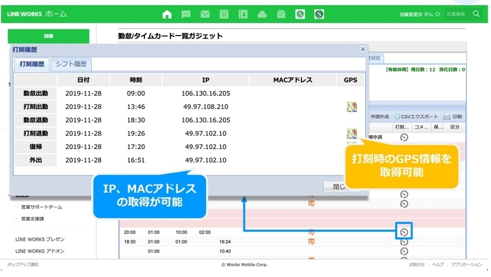Open the Contacts address book icon

pyautogui.click(x=243, y=14)
